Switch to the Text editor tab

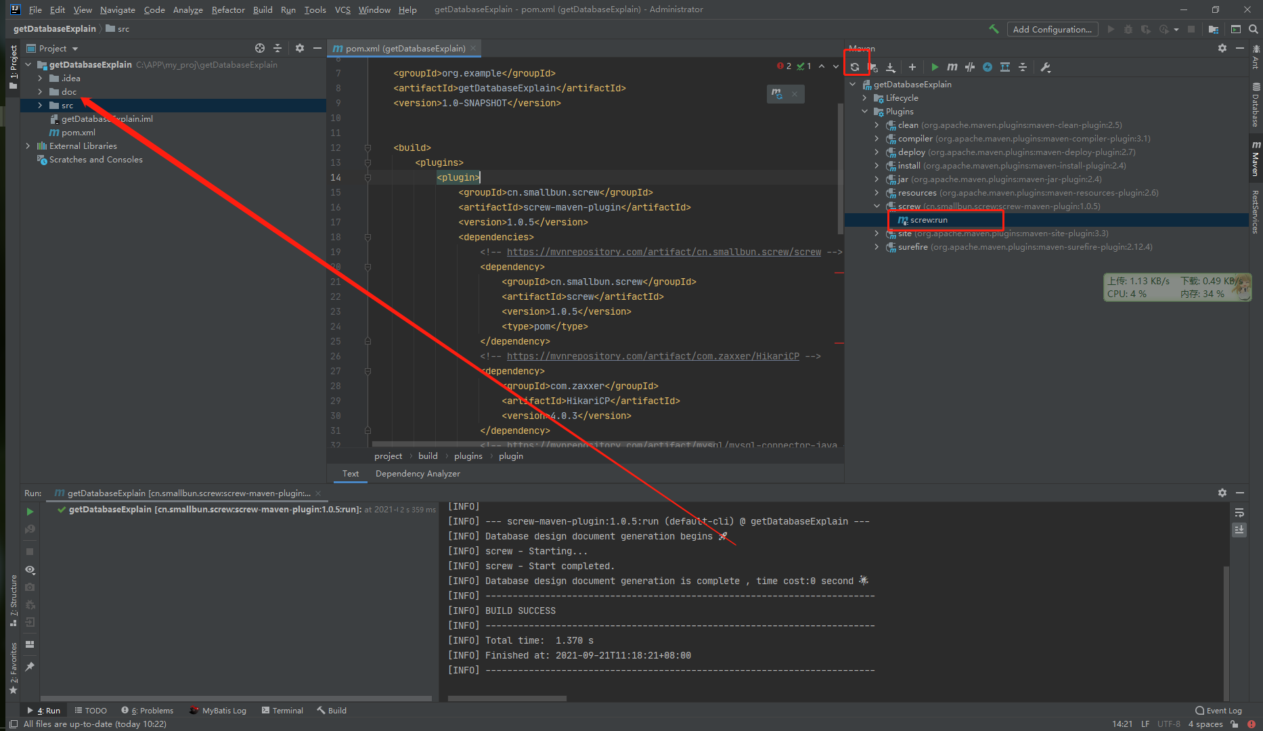(351, 474)
